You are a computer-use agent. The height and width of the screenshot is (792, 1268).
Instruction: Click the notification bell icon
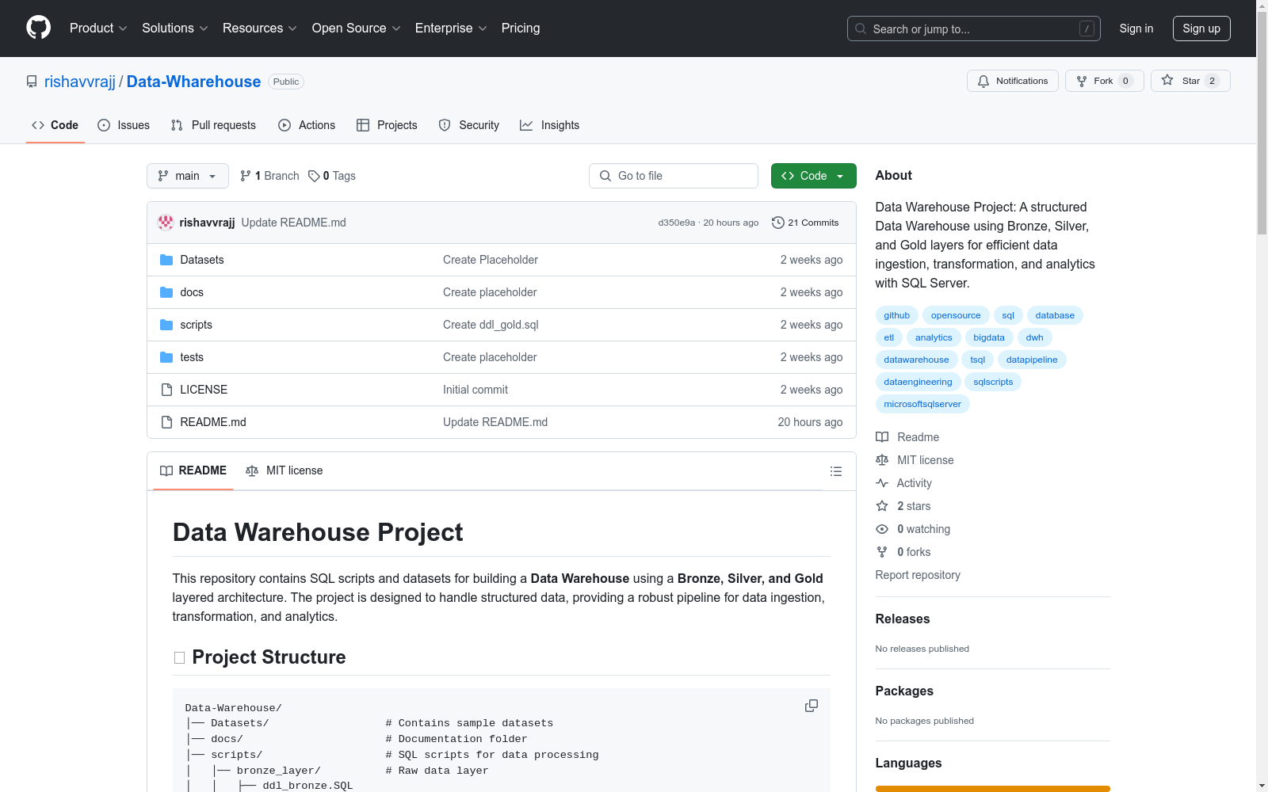click(983, 81)
